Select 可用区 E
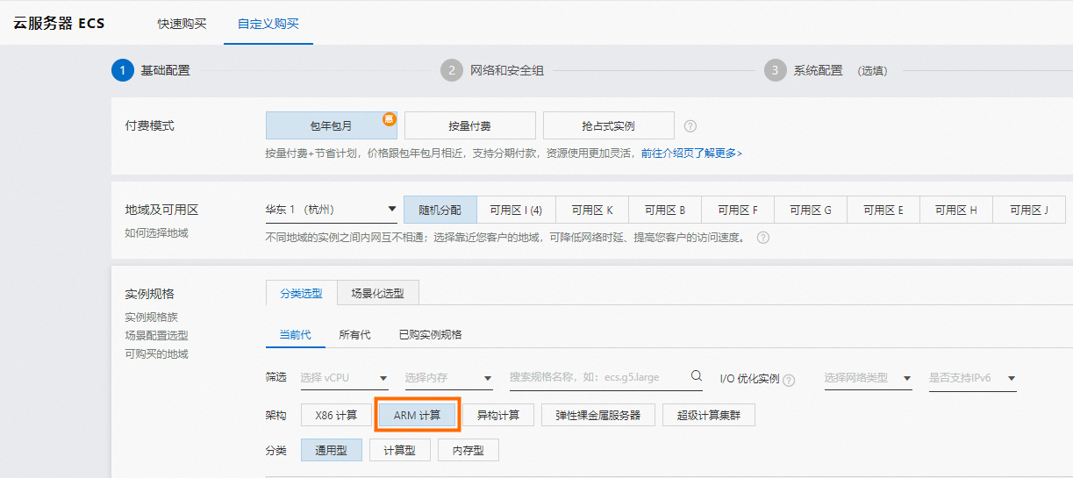 [883, 210]
